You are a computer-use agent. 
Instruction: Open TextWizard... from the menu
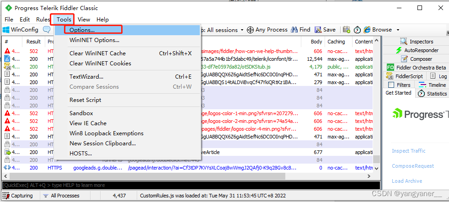coord(127,77)
